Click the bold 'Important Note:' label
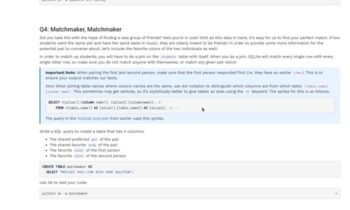Viewport: 350px width, 210px height. pyautogui.click(x=60, y=73)
